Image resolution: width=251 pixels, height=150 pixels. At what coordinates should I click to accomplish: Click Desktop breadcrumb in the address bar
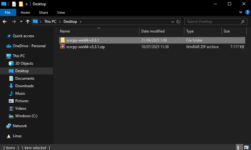click(70, 22)
